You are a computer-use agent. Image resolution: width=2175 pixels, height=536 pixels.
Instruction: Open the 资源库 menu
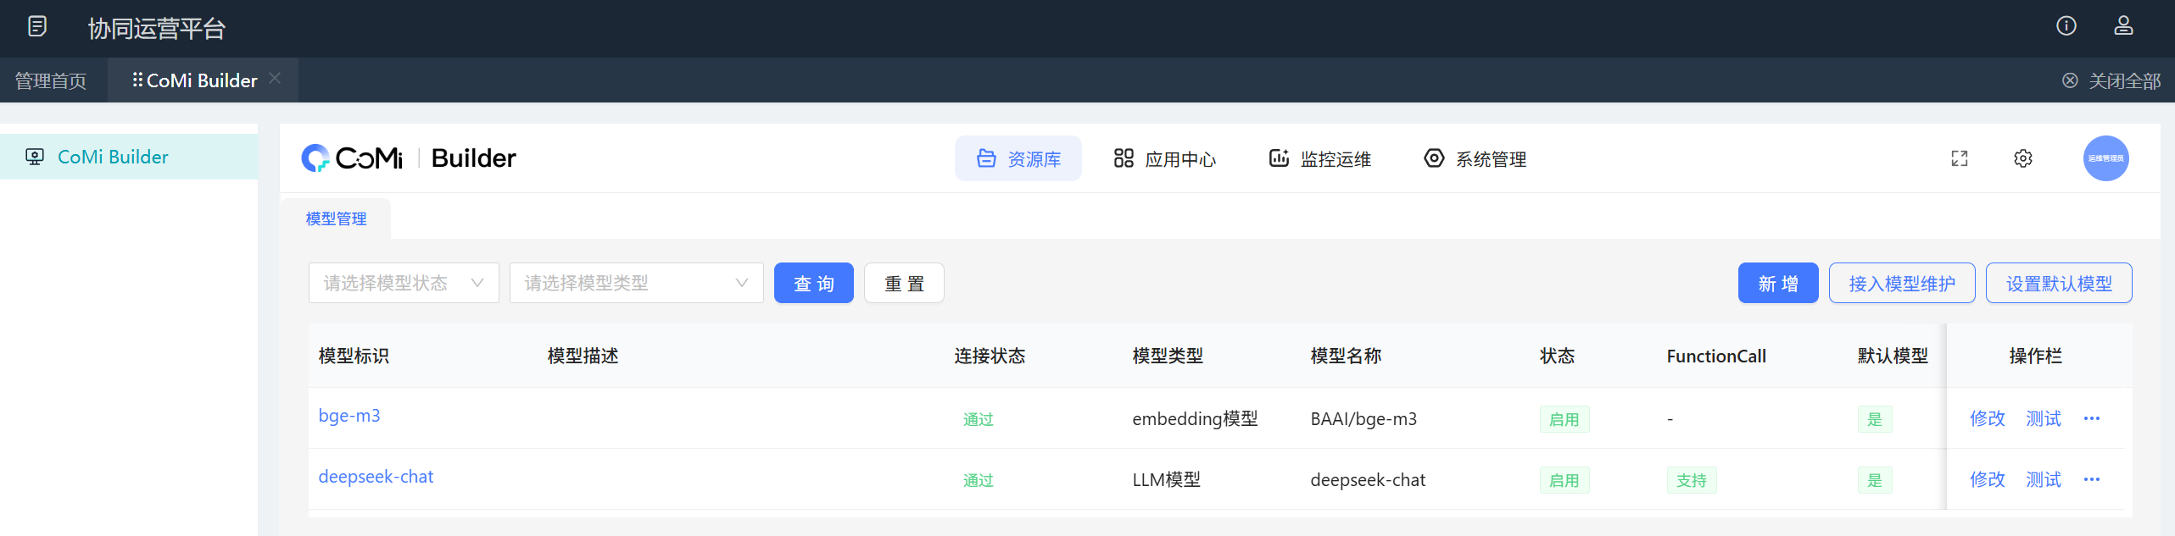tap(1018, 159)
